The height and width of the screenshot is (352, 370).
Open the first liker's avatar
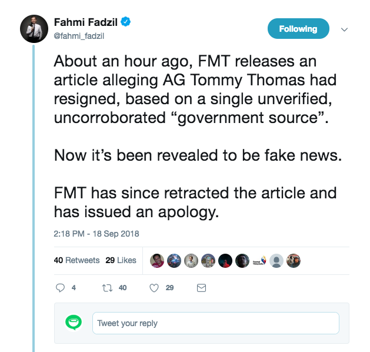157,261
